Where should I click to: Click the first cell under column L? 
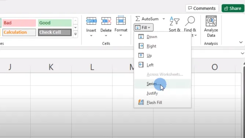point(92,79)
